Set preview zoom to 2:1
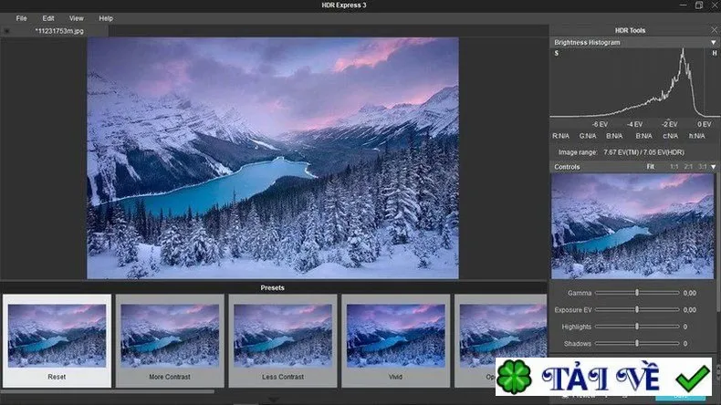The width and height of the screenshot is (721, 405). point(688,166)
